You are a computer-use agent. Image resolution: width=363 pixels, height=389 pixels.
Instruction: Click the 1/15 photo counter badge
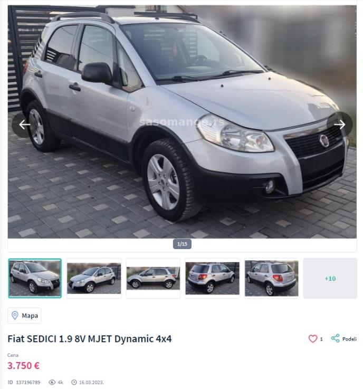(182, 244)
